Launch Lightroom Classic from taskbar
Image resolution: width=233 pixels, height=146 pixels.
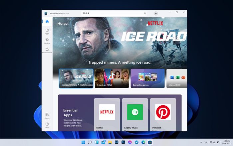click(x=116, y=142)
